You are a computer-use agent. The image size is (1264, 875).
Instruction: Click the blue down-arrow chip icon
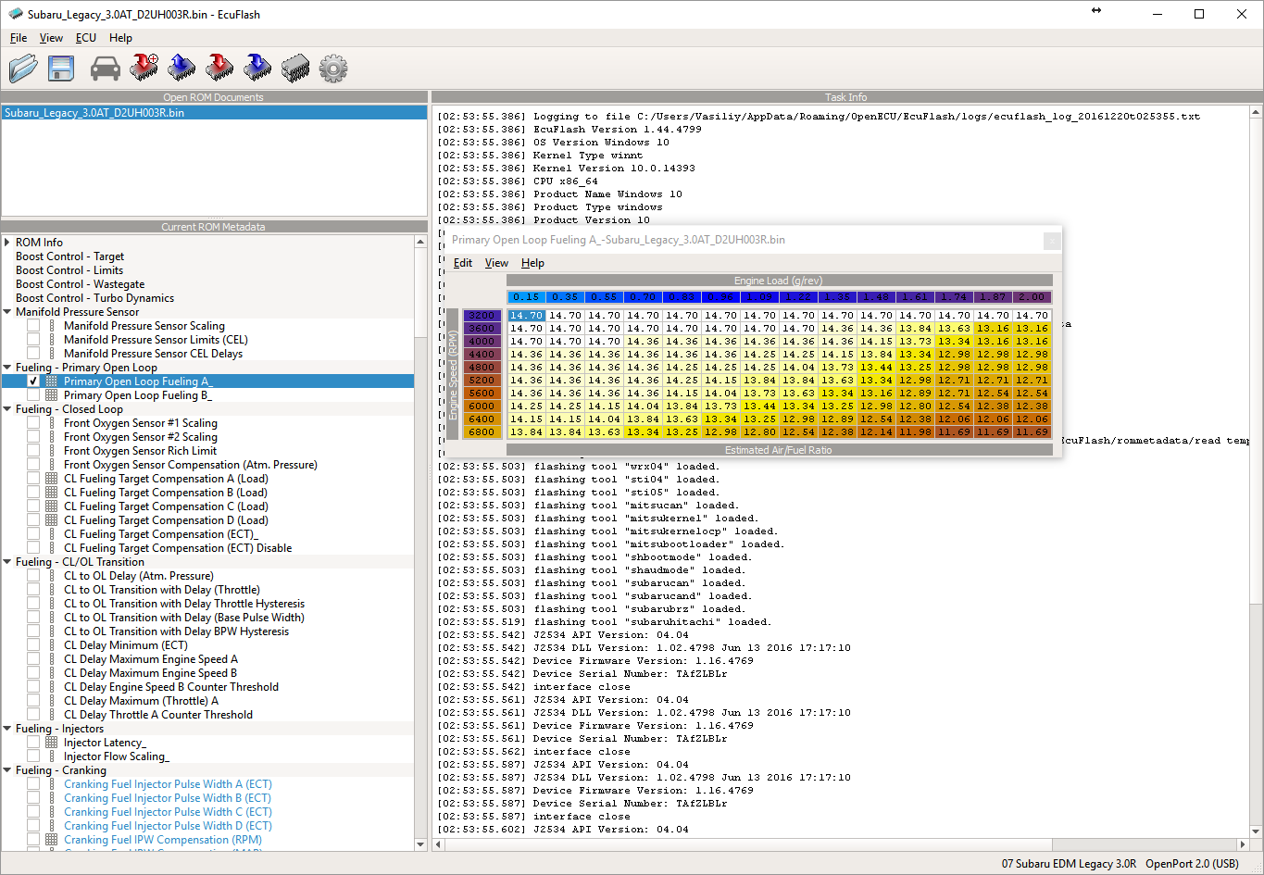pos(257,67)
